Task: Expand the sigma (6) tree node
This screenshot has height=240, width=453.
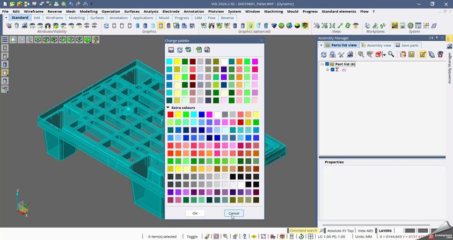Action: point(327,70)
